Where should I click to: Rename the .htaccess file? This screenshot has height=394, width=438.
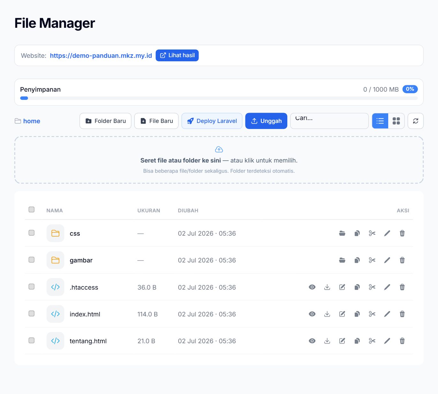[387, 287]
